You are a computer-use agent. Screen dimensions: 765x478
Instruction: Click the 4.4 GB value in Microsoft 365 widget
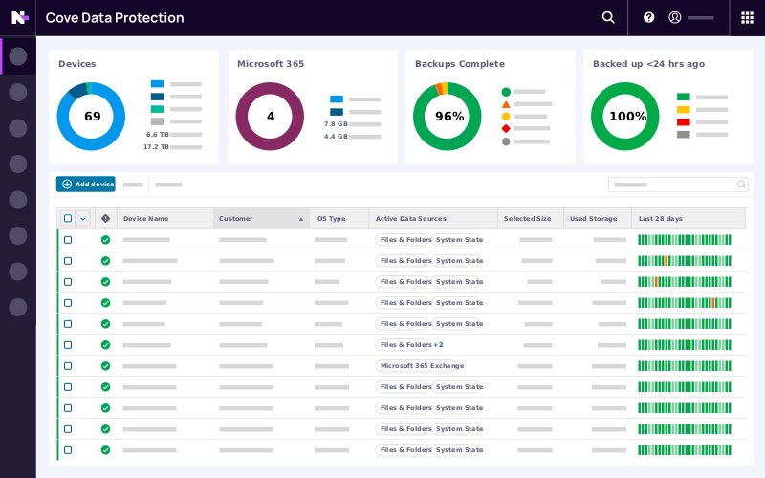pos(336,137)
